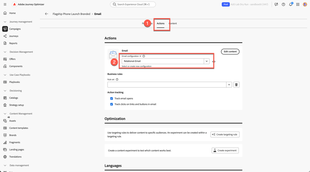The width and height of the screenshot is (310, 172).
Task: Open Offers under Decision Management
Action: click(12, 59)
